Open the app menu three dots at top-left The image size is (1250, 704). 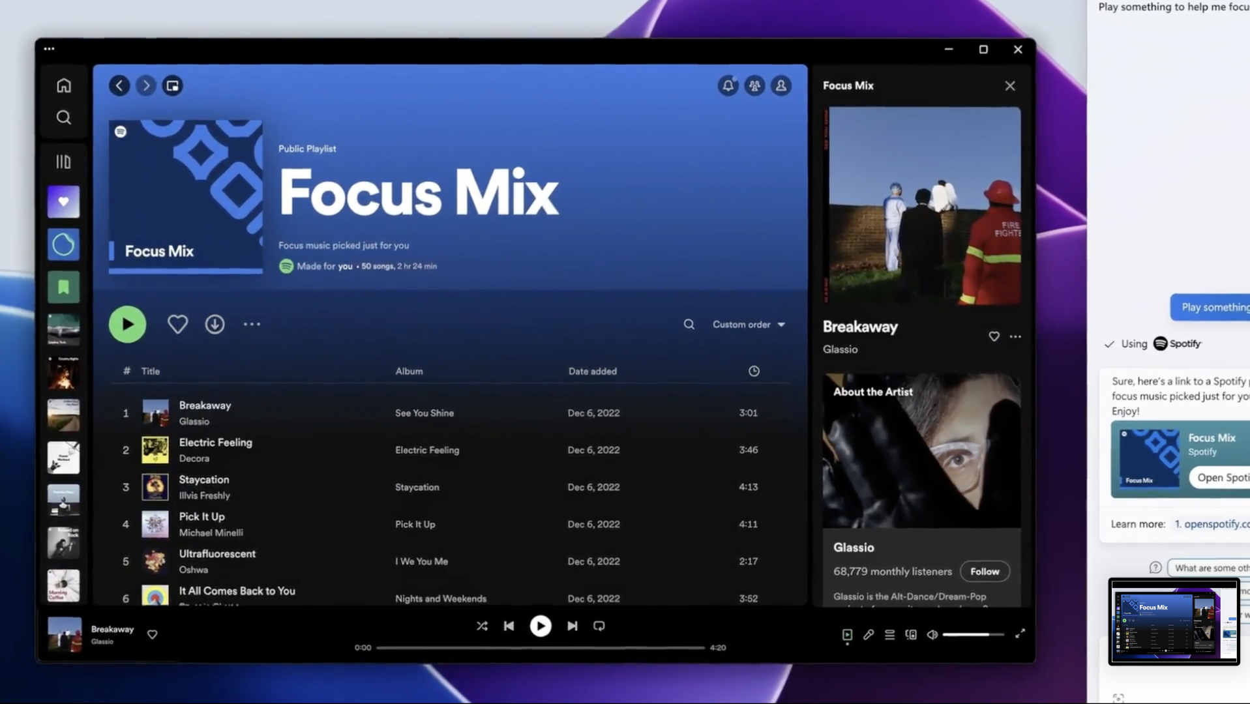tap(49, 48)
